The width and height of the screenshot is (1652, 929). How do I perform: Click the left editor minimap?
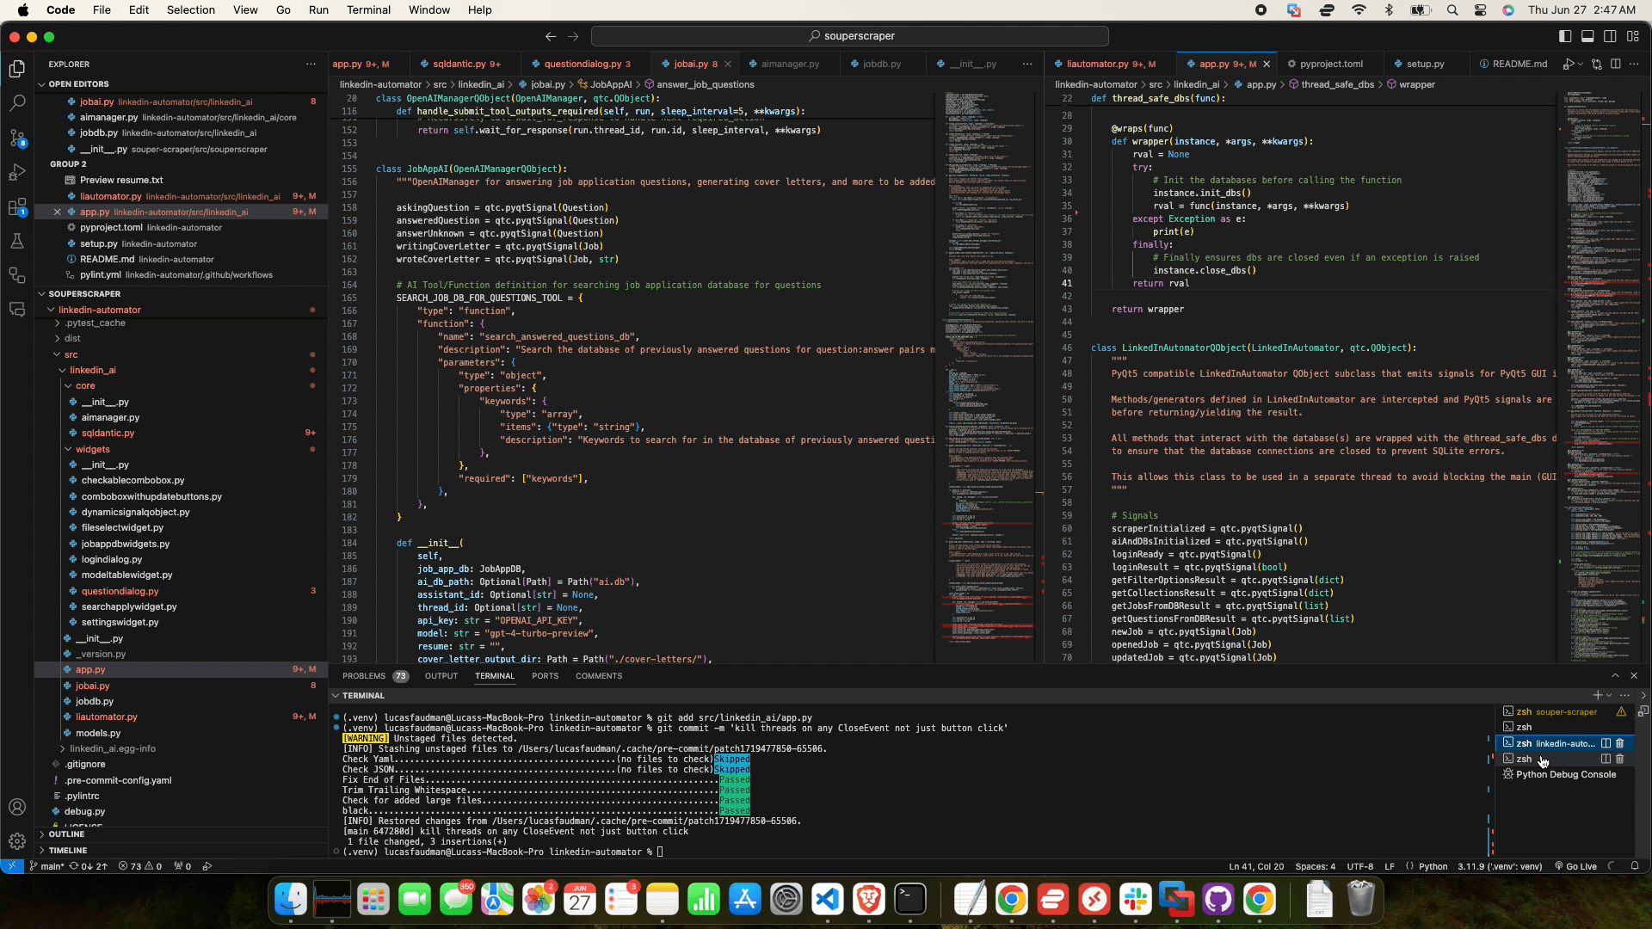(986, 377)
